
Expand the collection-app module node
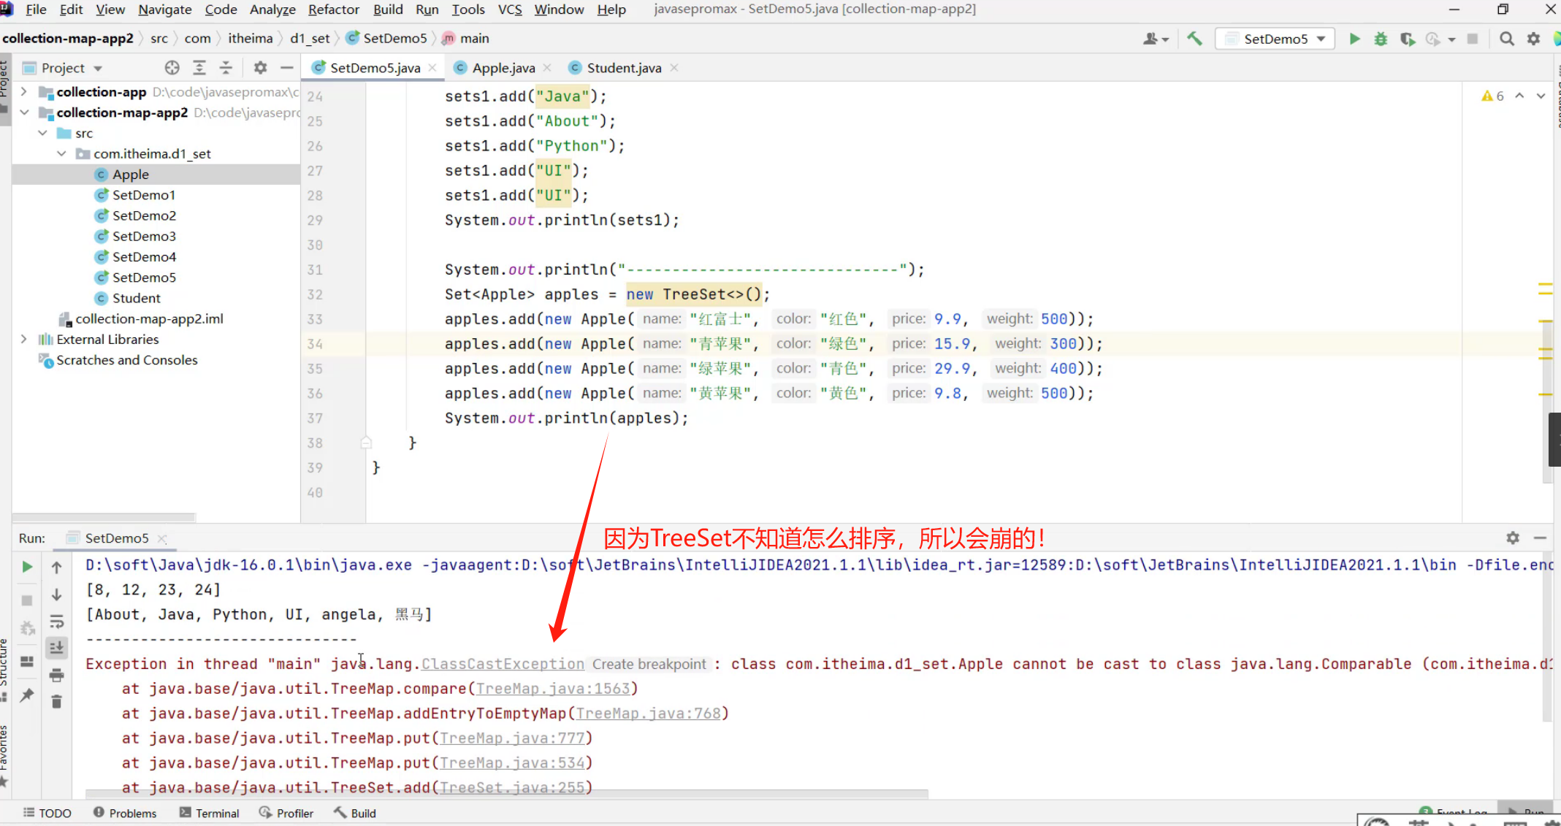coord(24,92)
